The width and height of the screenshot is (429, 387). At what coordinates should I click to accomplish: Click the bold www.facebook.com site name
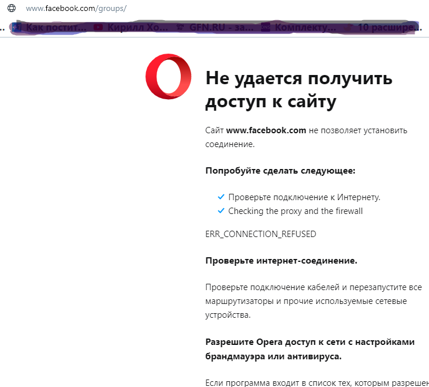(x=266, y=130)
